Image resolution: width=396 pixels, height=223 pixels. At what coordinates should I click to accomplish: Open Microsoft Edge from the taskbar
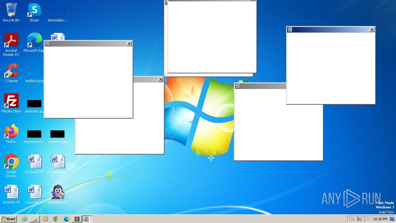click(67, 219)
